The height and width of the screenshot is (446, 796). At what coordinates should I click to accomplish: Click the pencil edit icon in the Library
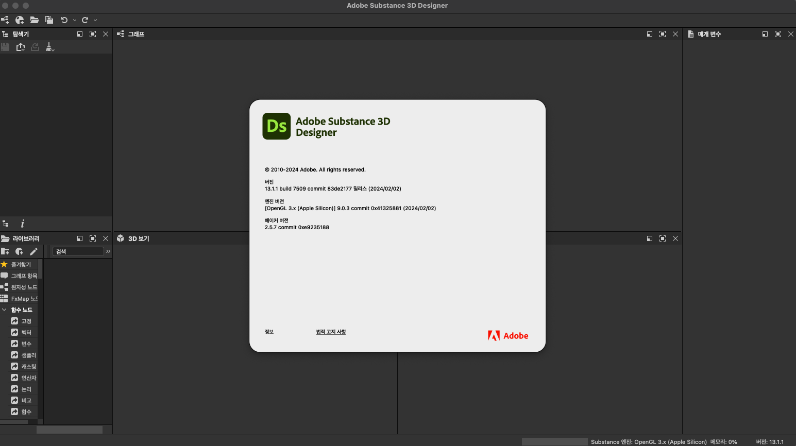coord(34,251)
